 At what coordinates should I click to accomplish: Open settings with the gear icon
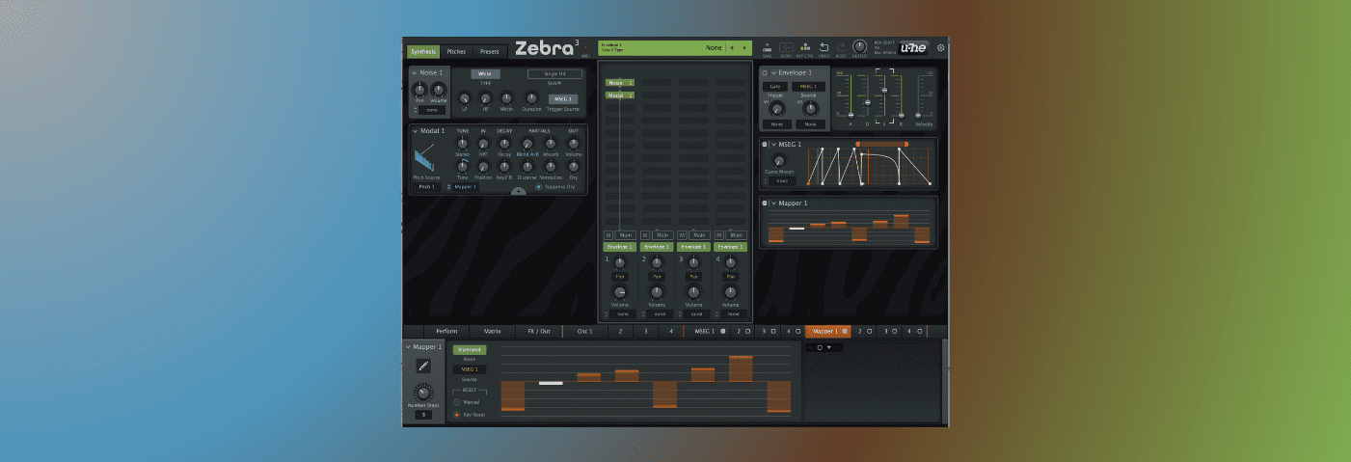click(x=941, y=47)
